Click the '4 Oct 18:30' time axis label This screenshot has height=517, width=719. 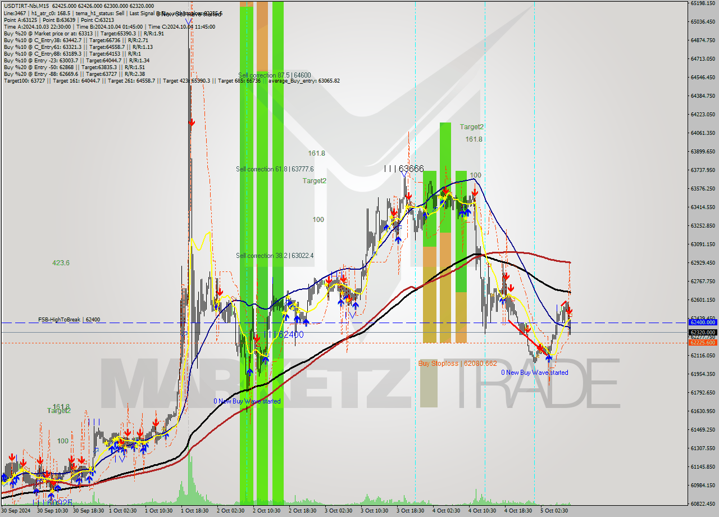[518, 511]
